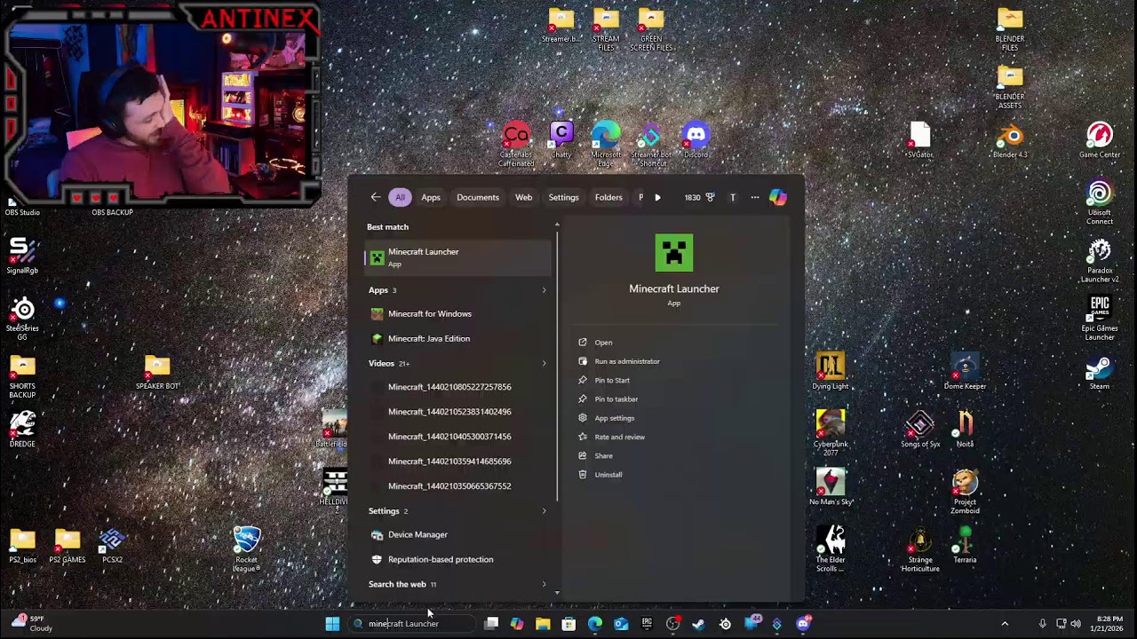Image resolution: width=1137 pixels, height=639 pixels.
Task: Open Device Manager settings result
Action: pos(458,534)
